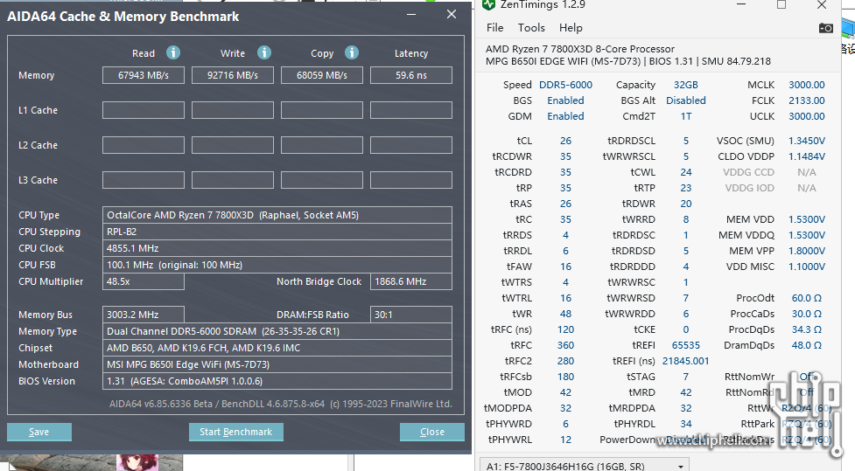
Task: Click the CPU Multiplier value 48.5x
Action: pos(144,281)
